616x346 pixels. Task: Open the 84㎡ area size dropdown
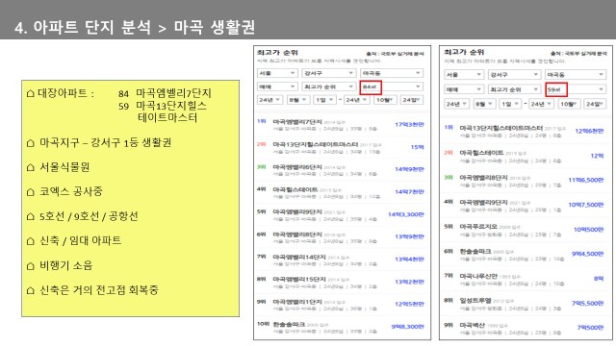(x=392, y=86)
